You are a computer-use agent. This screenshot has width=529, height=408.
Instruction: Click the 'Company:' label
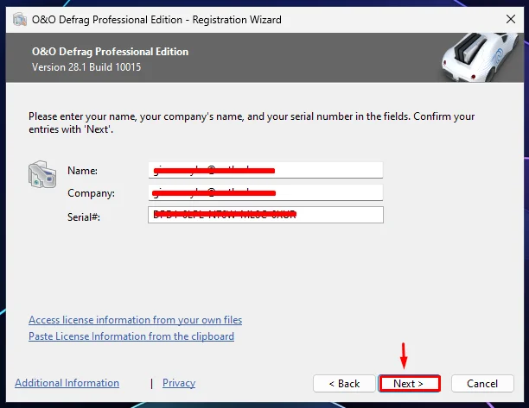point(91,193)
